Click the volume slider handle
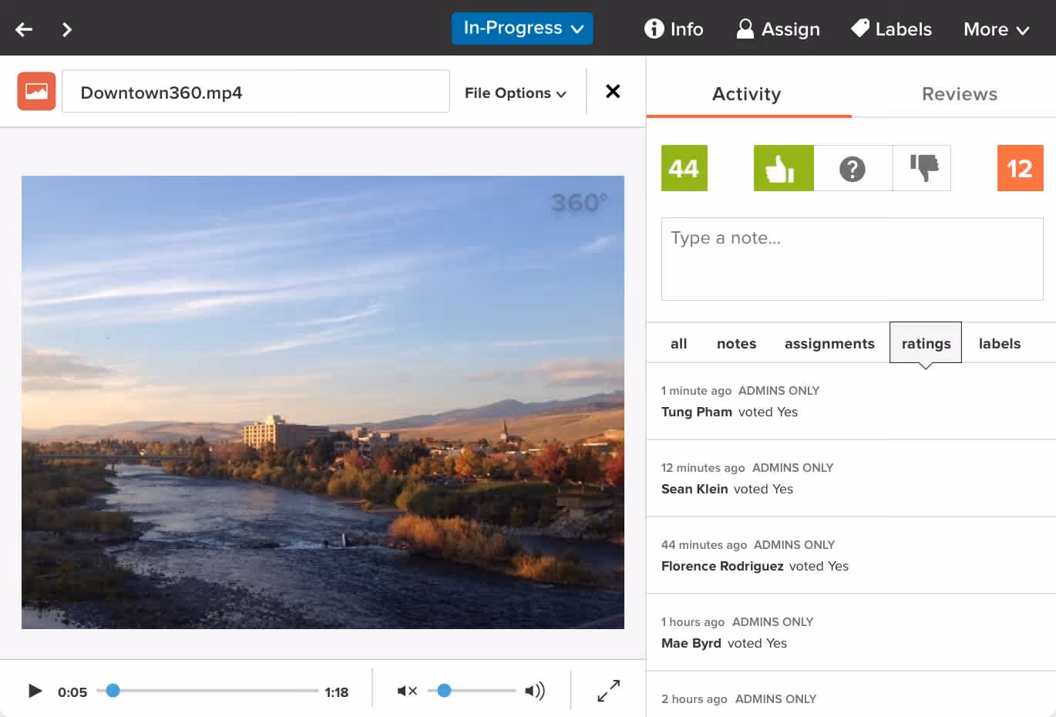This screenshot has height=717, width=1056. [x=444, y=690]
